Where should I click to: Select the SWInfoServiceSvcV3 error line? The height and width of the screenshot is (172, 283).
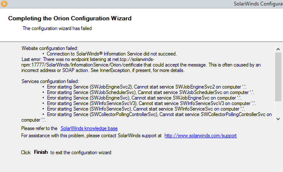(x=151, y=103)
